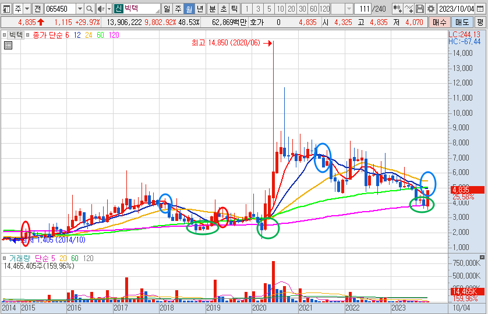This screenshot has width=488, height=314.
Task: Toggle the 빅텍 series legend box
Action: (x=4, y=35)
